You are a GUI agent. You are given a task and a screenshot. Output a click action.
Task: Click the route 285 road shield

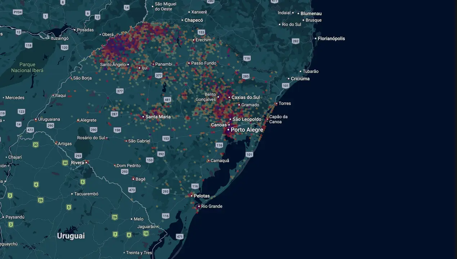pos(246,76)
